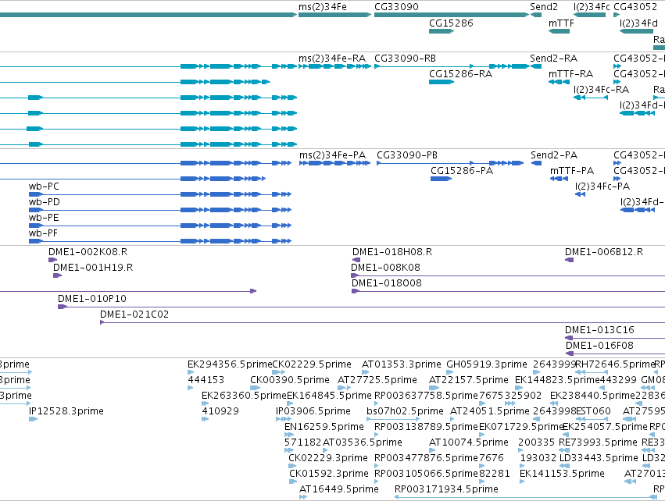Click the wb-PE protein isoform label
The image size is (665, 501).
pos(44,218)
